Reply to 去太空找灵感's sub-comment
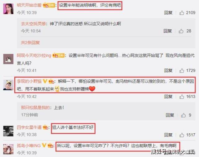199x157 pixels. [168, 31]
